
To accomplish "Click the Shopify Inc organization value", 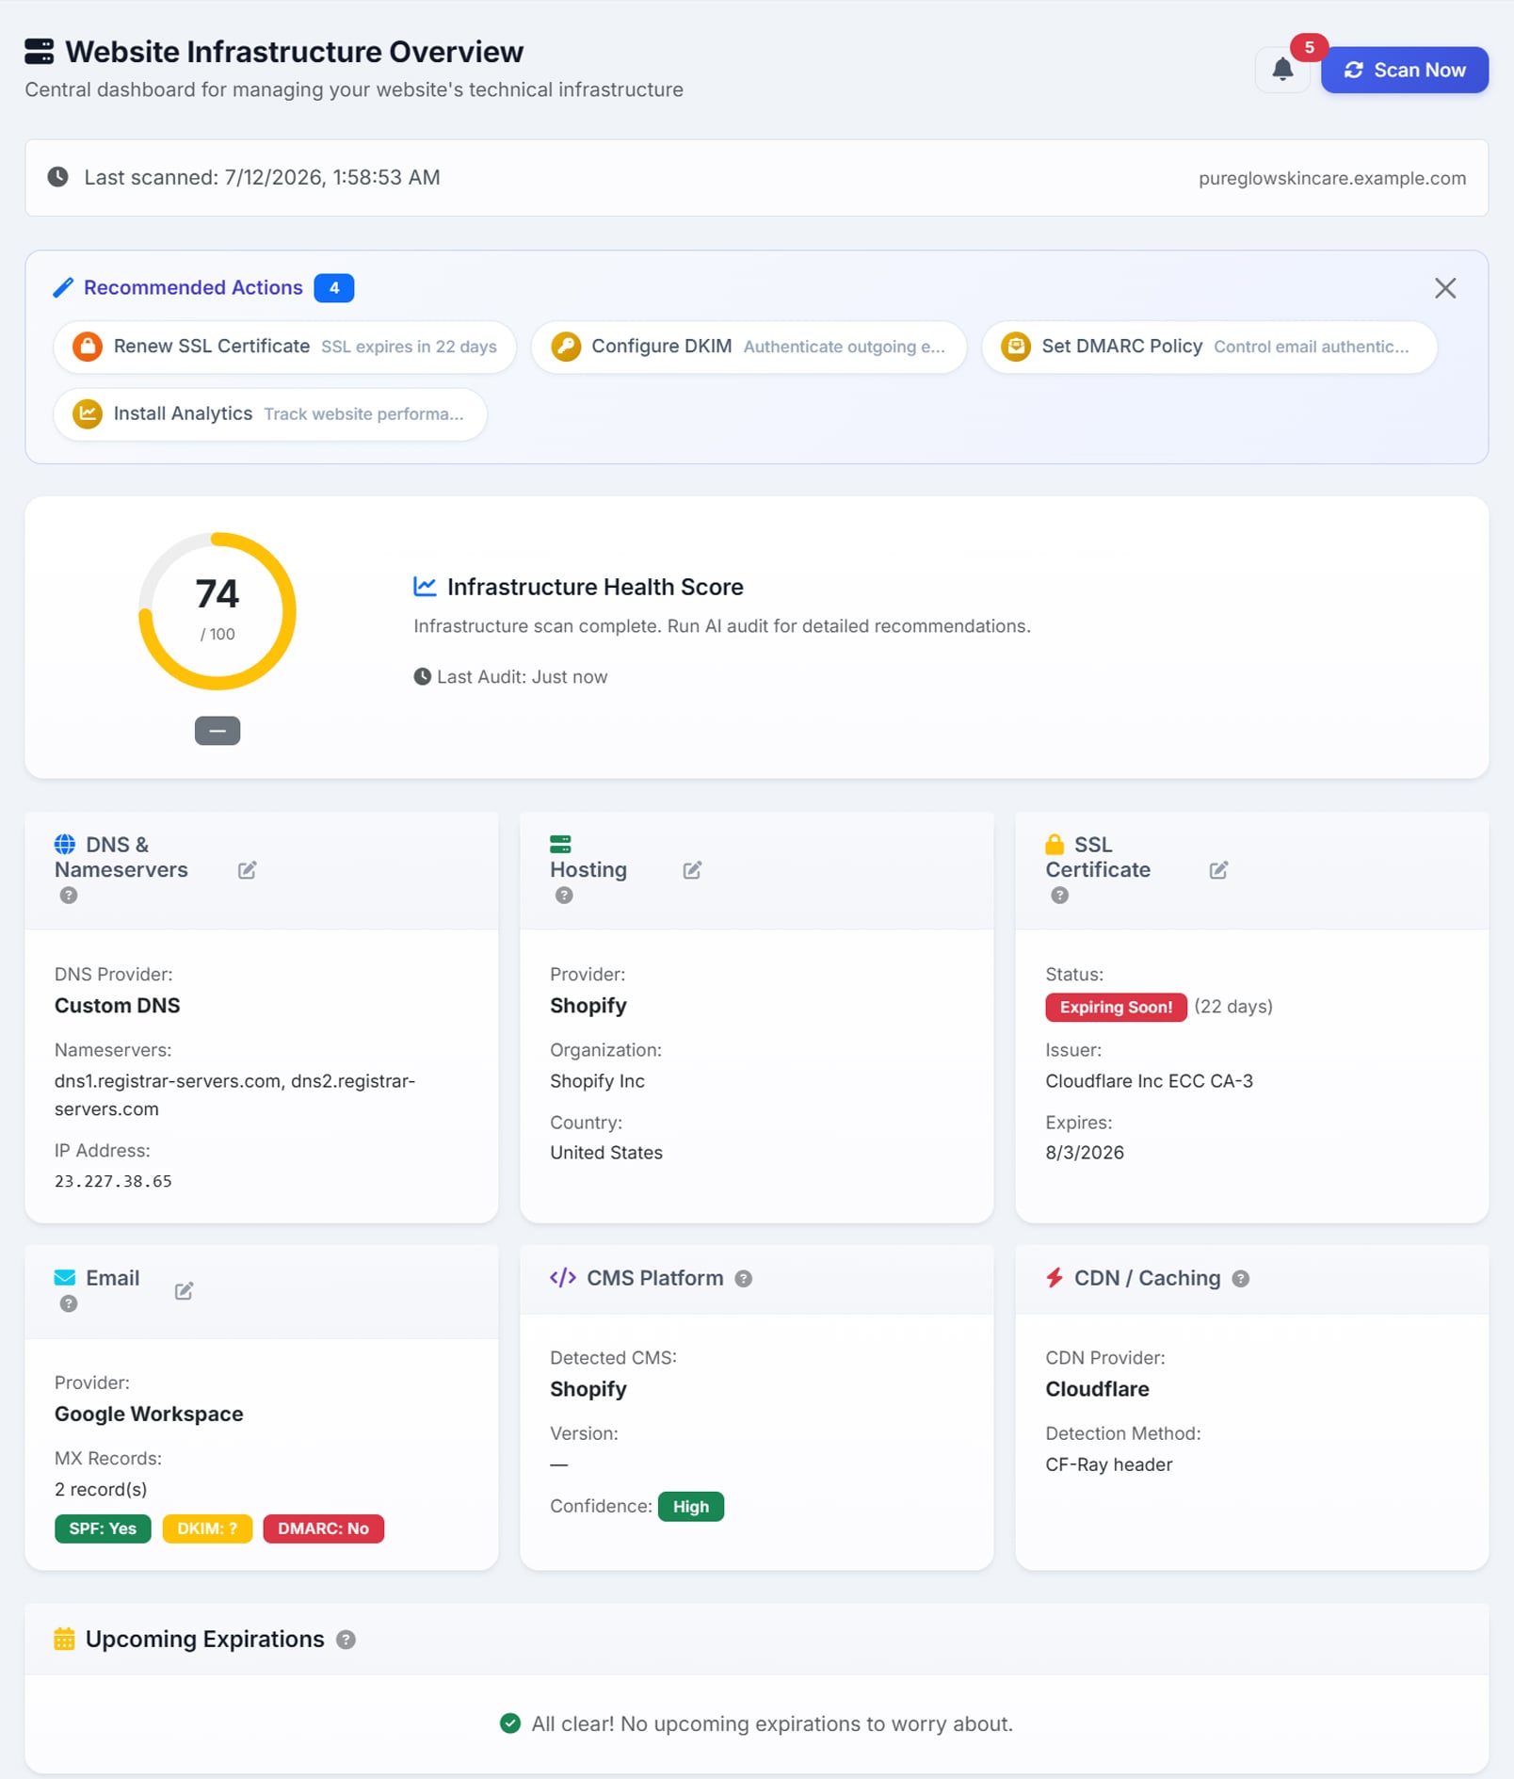I will 597,1082.
